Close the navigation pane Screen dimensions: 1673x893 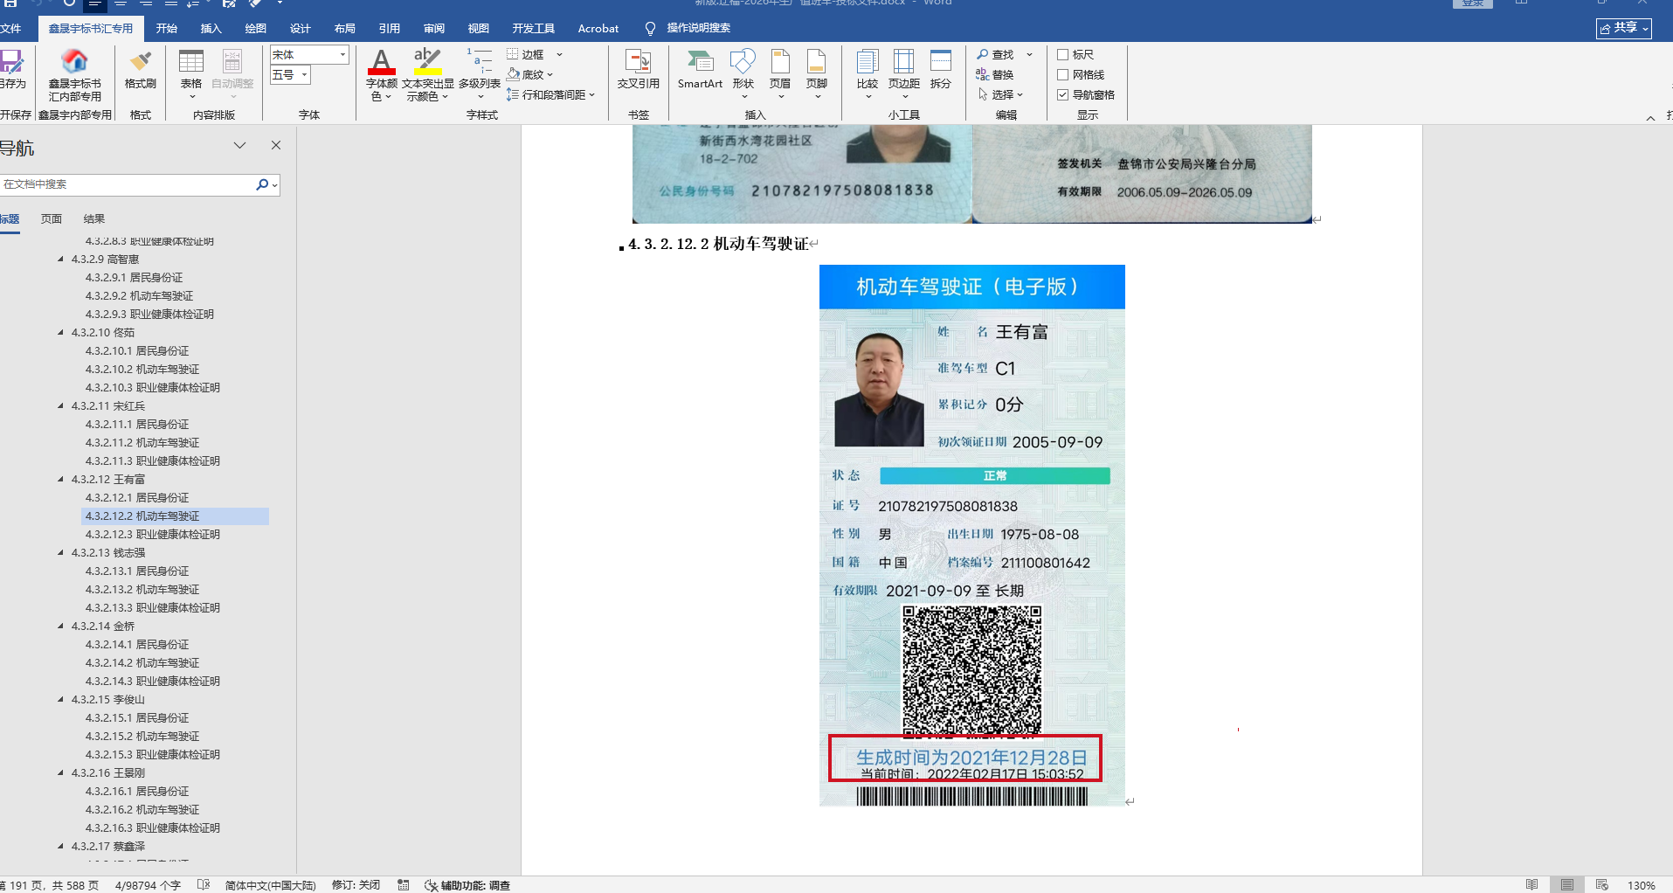(276, 145)
